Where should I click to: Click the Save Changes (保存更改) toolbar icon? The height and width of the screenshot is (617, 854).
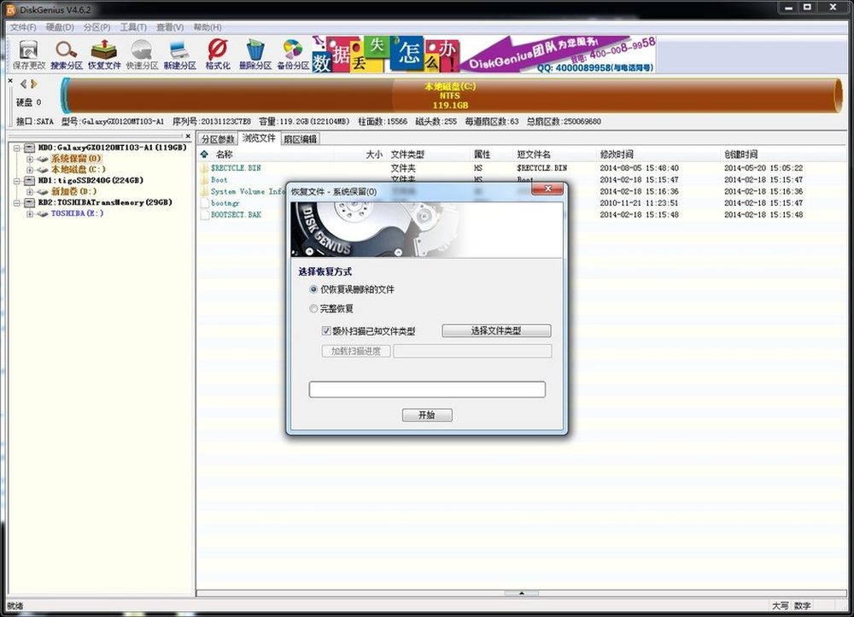coord(28,55)
